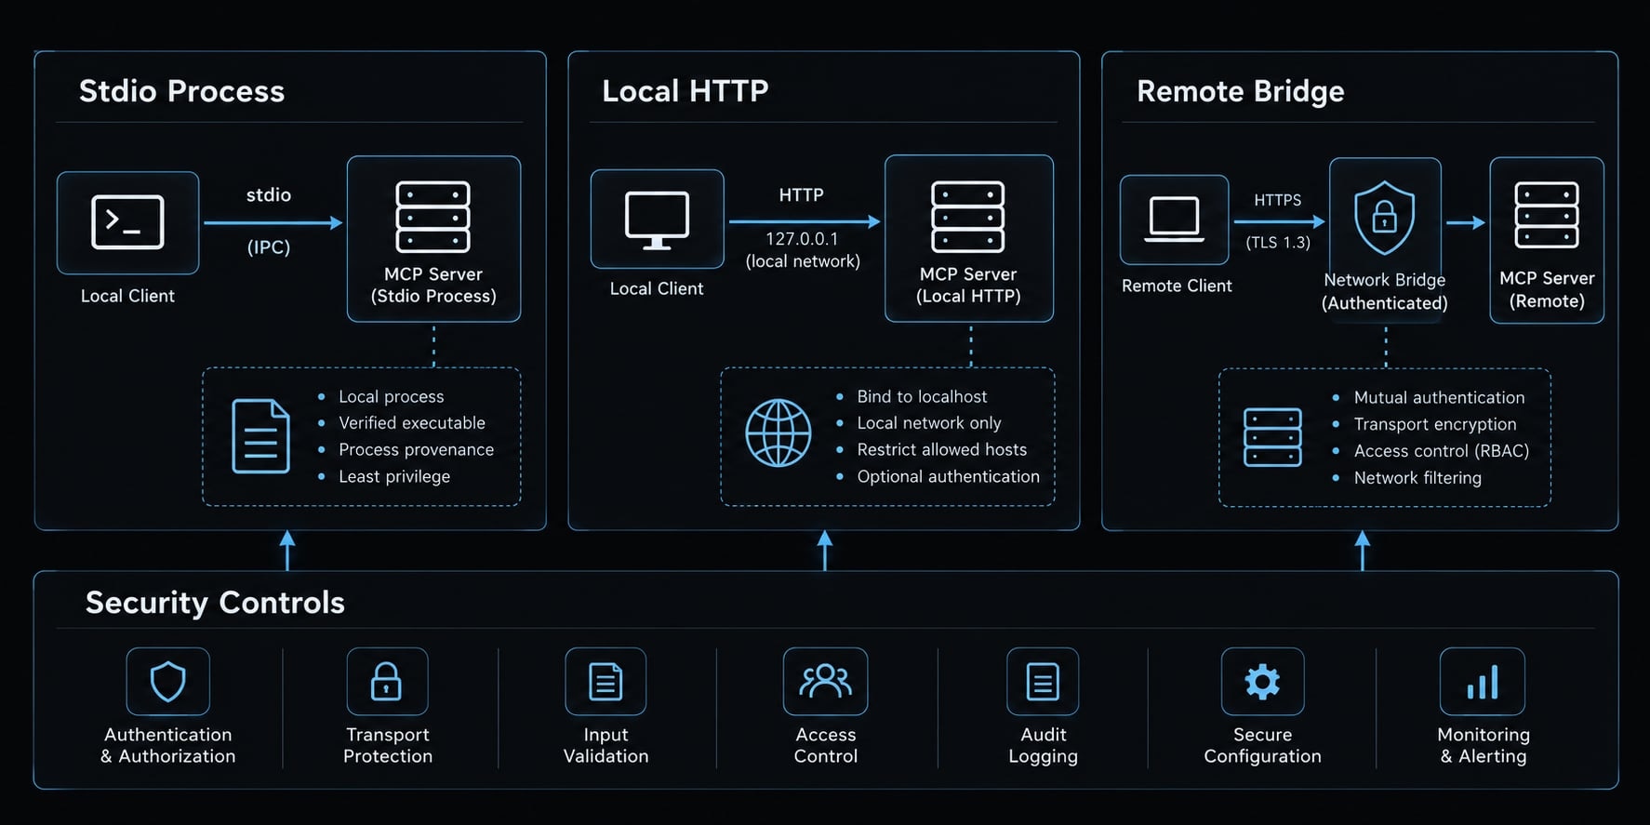Image resolution: width=1650 pixels, height=825 pixels.
Task: Click the "stdio" connection label
Action: click(x=269, y=195)
